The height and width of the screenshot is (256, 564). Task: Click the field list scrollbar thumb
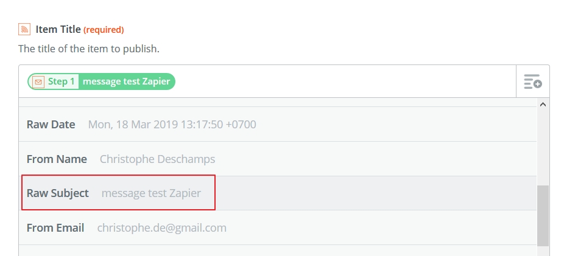pyautogui.click(x=543, y=215)
